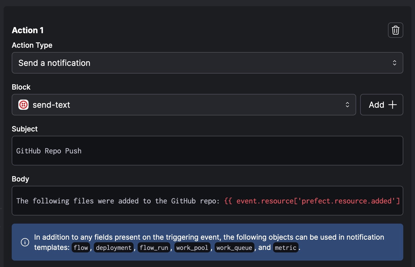Click the Action 1 heading

28,30
